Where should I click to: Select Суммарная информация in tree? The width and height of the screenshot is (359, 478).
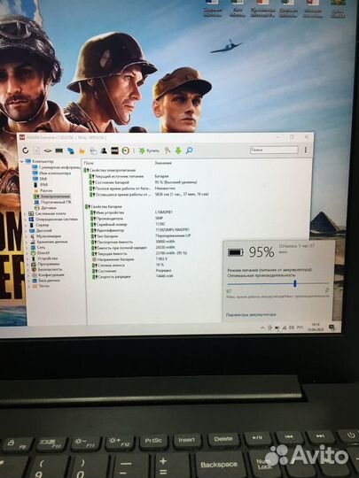click(56, 167)
